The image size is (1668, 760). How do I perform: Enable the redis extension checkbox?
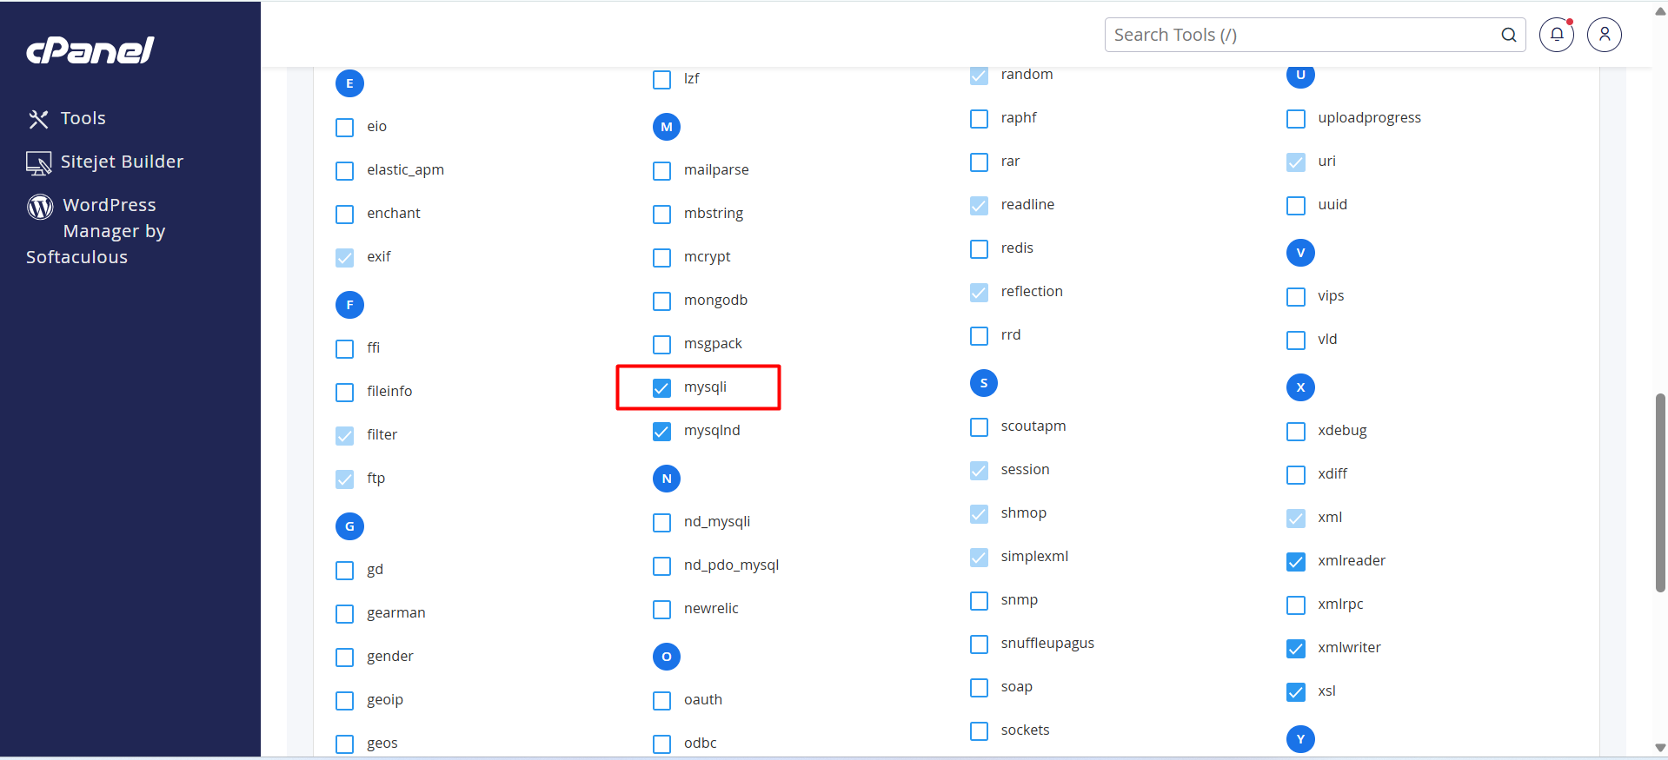tap(980, 248)
